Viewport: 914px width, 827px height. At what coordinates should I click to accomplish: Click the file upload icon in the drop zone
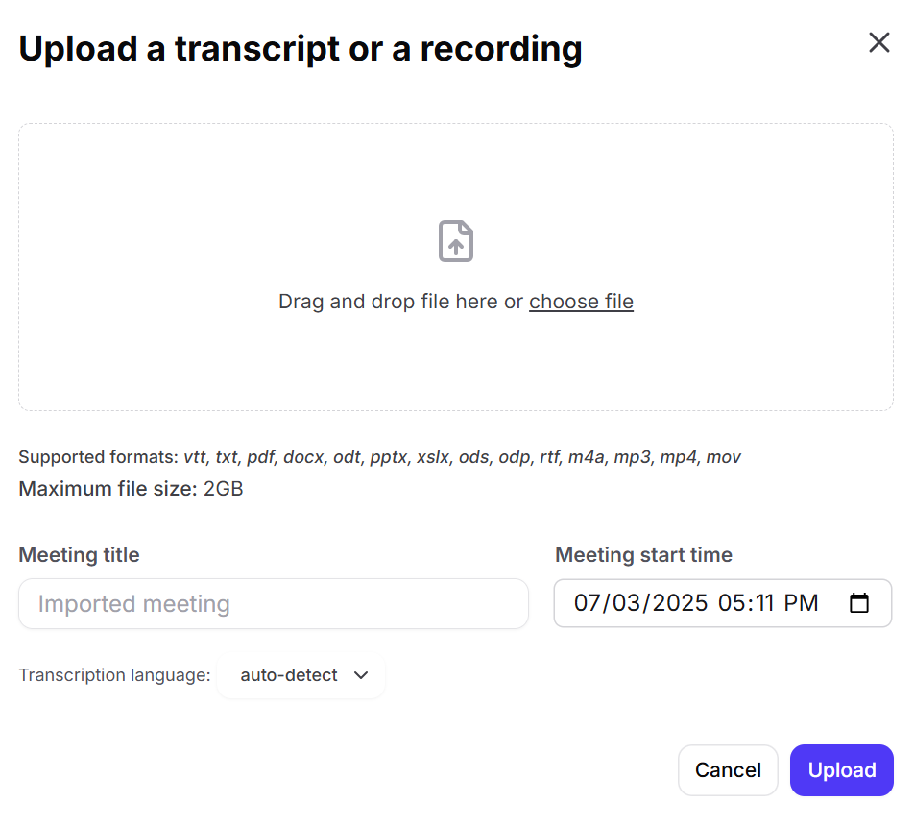pos(456,241)
